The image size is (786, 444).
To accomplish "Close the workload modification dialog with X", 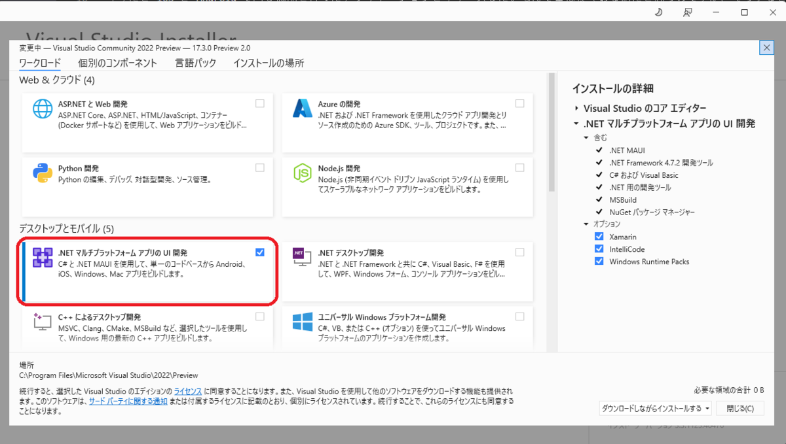I will [x=766, y=47].
